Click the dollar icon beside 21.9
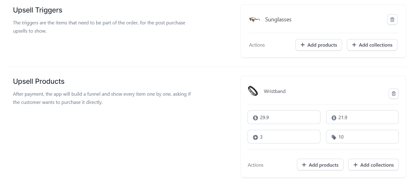The height and width of the screenshot is (184, 410). coord(334,118)
